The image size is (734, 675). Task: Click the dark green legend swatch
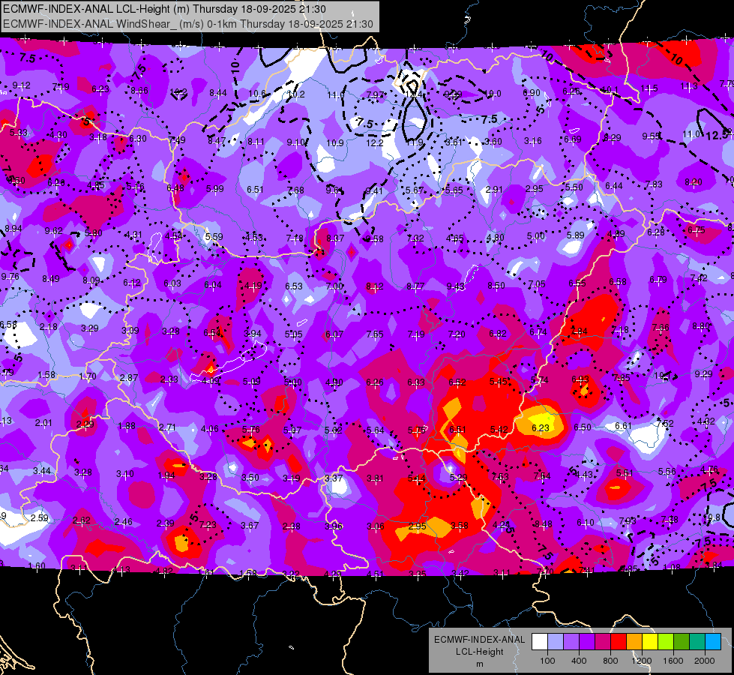click(x=681, y=642)
